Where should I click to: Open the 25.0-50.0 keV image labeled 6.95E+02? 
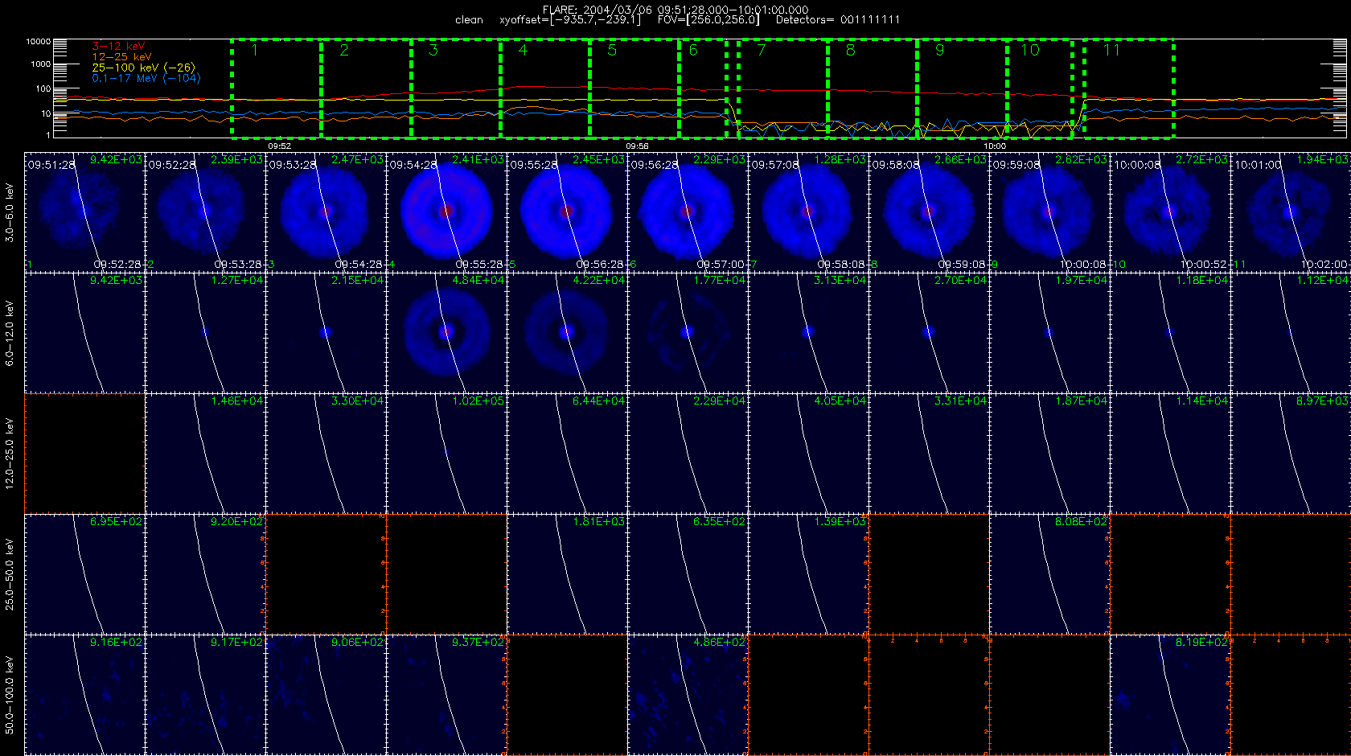click(x=84, y=573)
